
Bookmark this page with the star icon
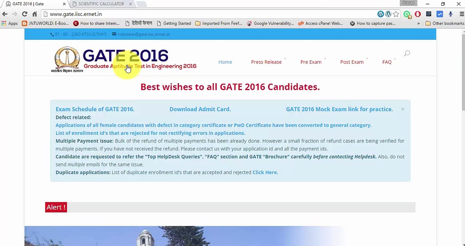(396, 14)
